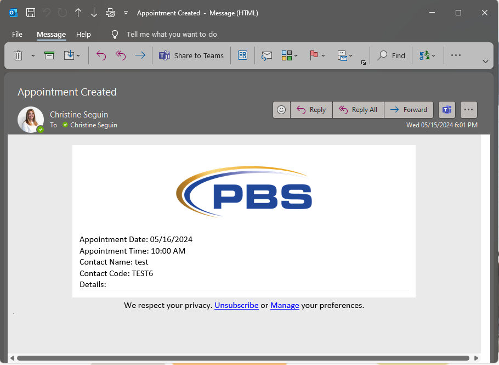Click the Reply All button in message header

point(358,110)
